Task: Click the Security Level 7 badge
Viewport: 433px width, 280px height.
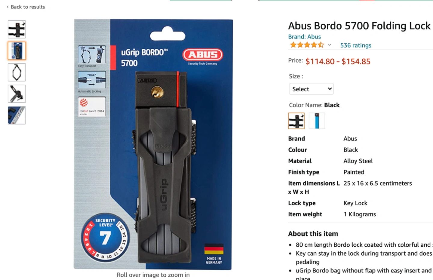Action: point(105,237)
